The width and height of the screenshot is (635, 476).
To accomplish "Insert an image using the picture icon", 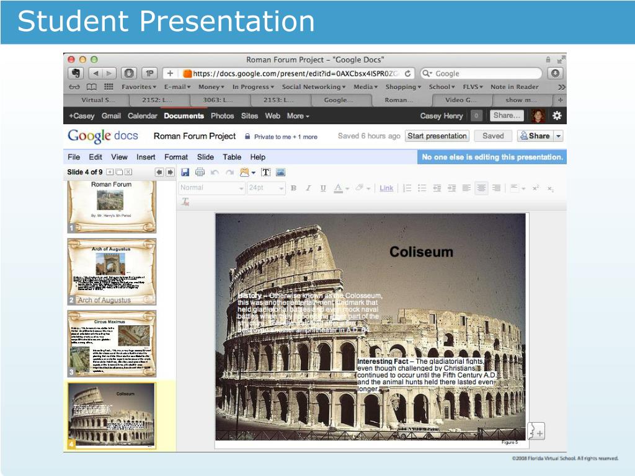I will 280,172.
